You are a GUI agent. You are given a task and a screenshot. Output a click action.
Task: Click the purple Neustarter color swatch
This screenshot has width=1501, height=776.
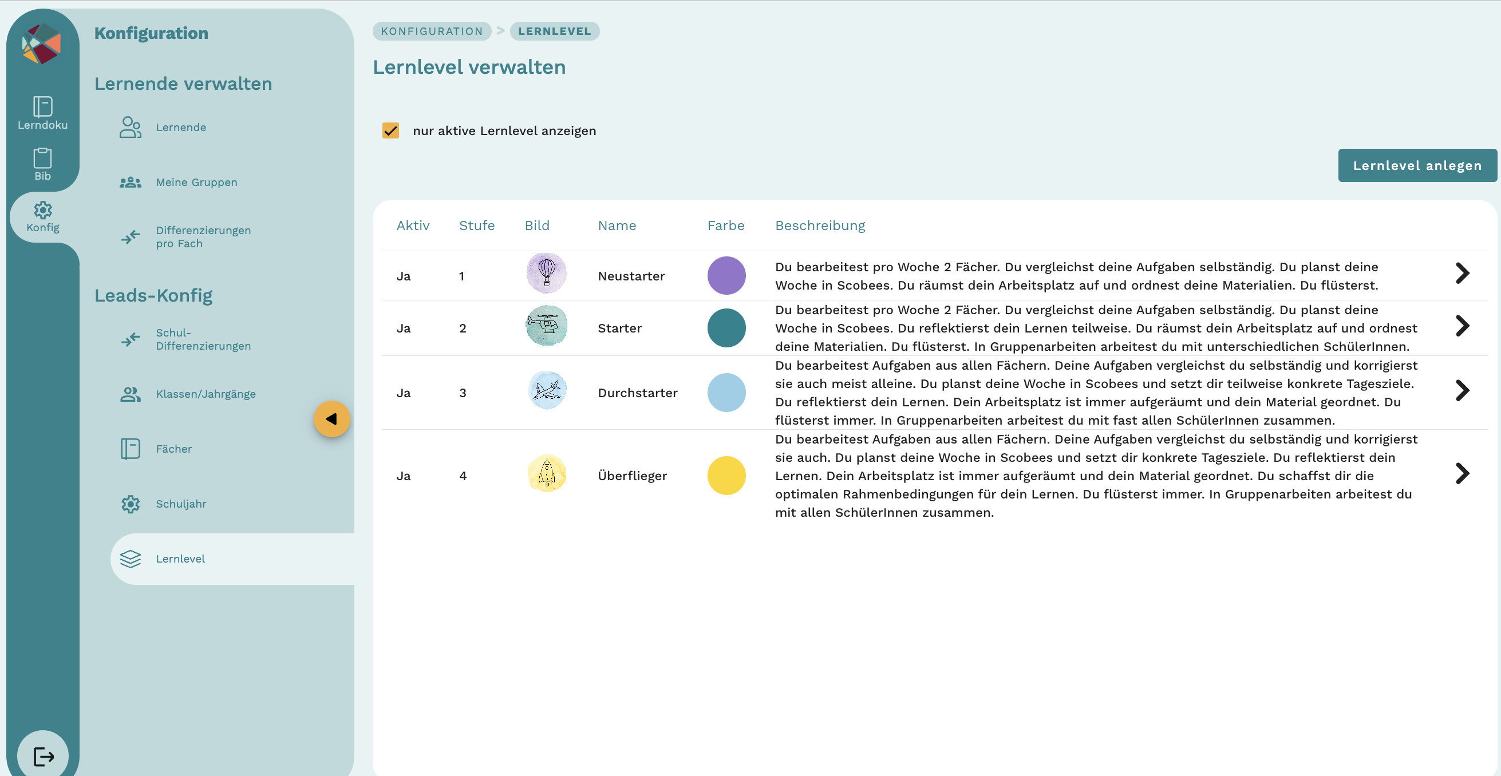[726, 276]
